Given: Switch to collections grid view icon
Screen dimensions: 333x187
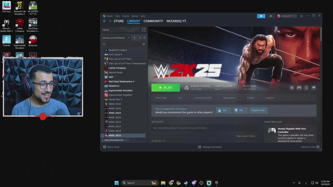Looking at the screenshot, I should pyautogui.click(x=144, y=30).
